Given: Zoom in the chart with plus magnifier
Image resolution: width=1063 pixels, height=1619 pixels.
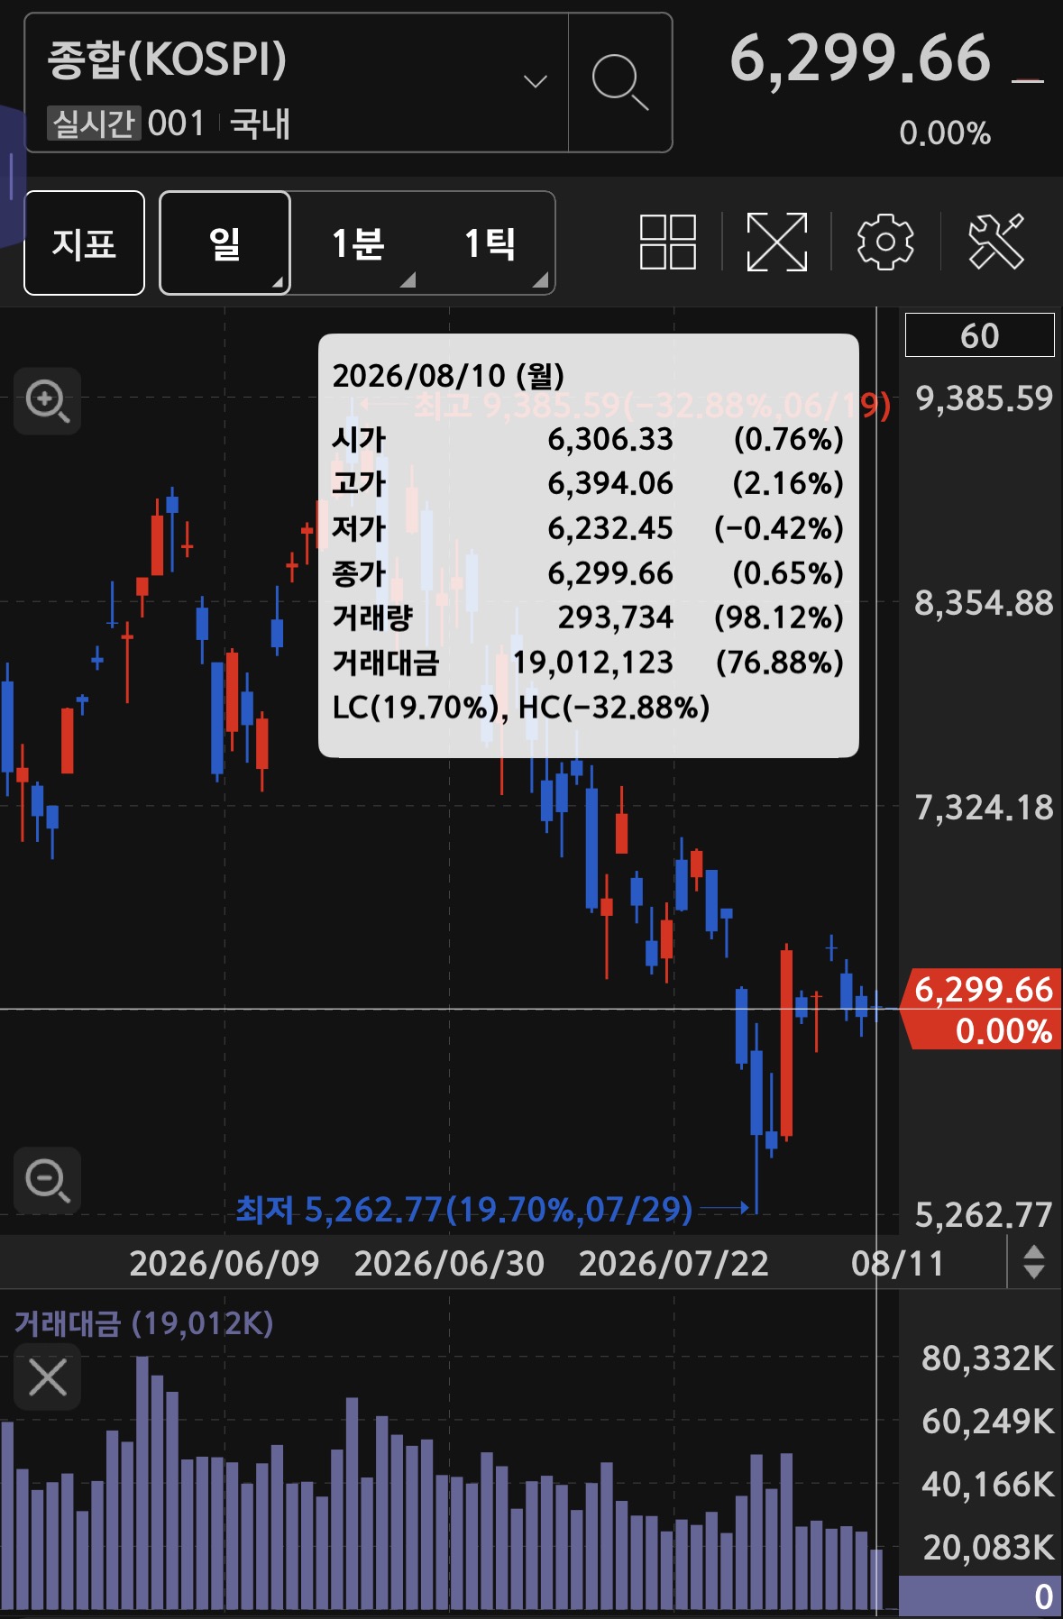Looking at the screenshot, I should pos(48,401).
